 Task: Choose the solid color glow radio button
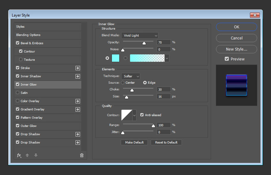click(107, 58)
